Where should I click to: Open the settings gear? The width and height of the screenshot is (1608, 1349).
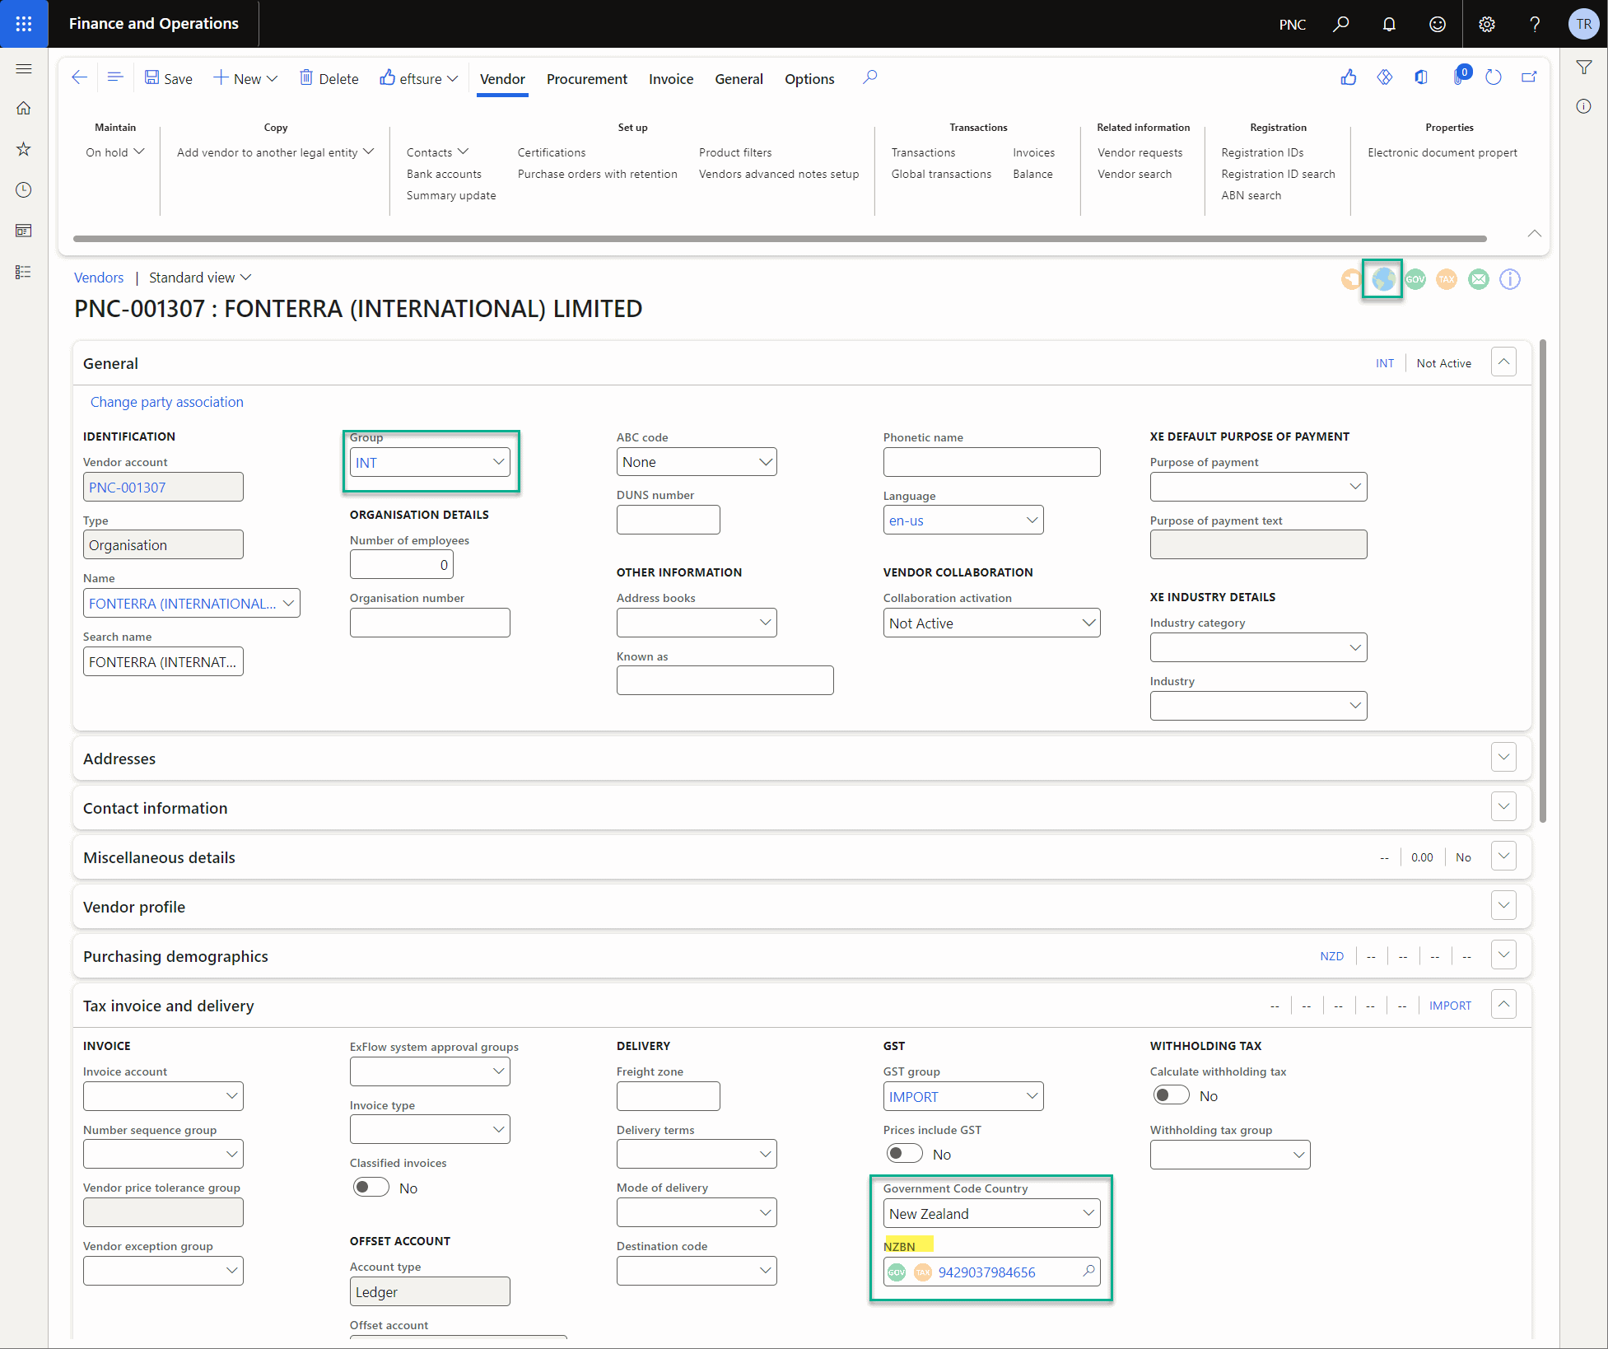tap(1487, 24)
